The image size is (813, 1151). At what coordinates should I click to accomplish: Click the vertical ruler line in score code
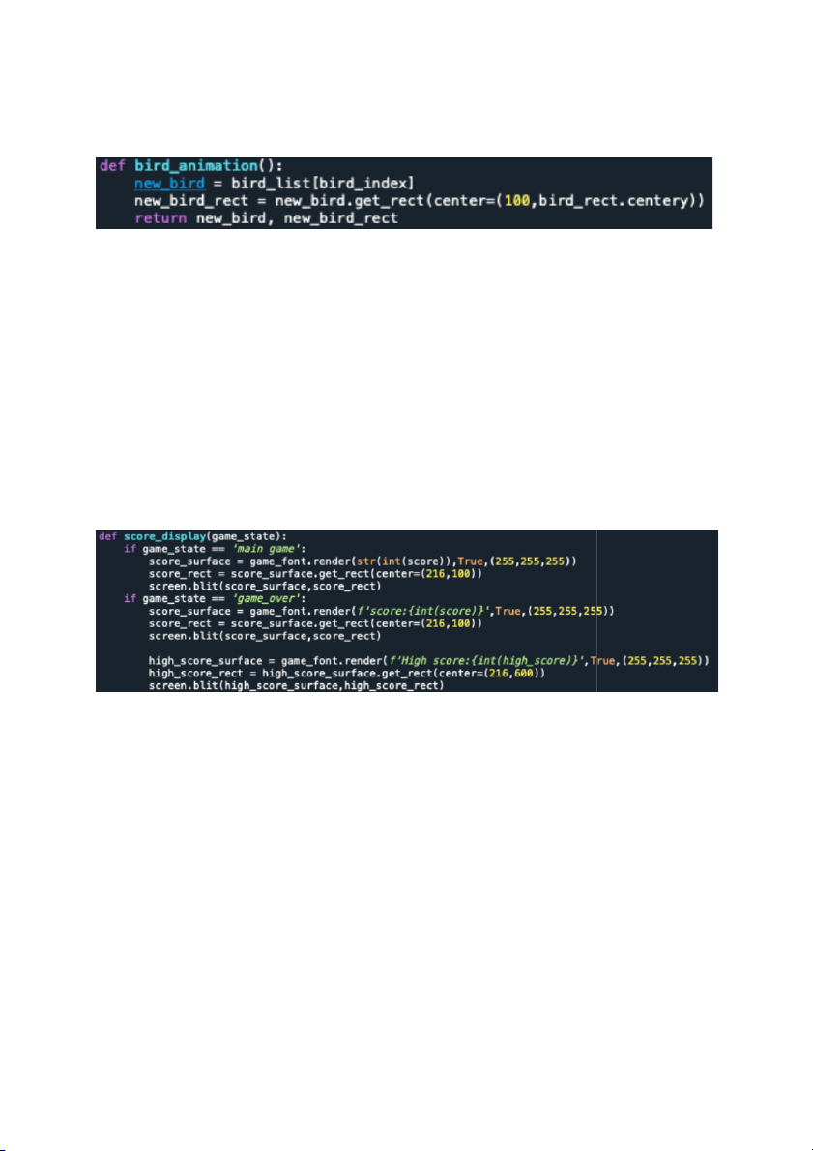pos(596,610)
